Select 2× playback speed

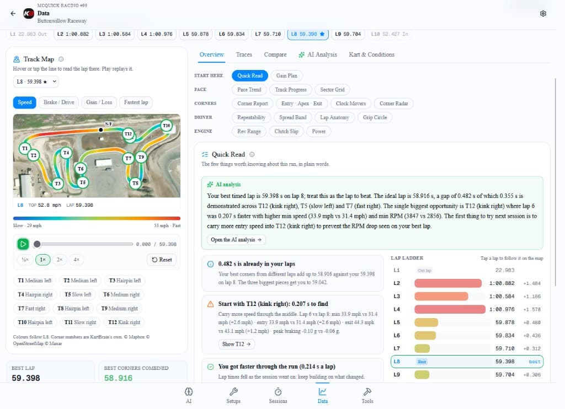[x=60, y=260]
